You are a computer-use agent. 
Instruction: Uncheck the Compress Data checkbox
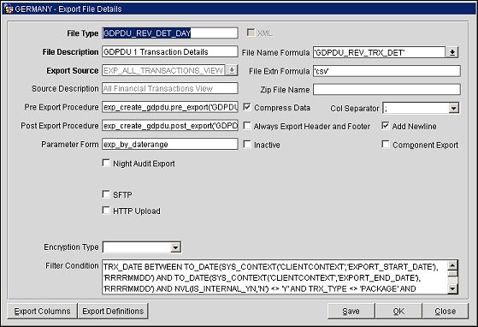pyautogui.click(x=247, y=107)
